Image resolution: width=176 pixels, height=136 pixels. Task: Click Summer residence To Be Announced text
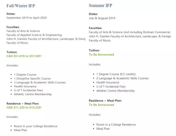pos(101,105)
